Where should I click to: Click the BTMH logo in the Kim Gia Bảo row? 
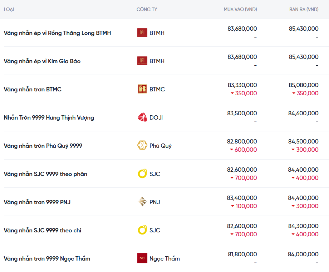142,61
